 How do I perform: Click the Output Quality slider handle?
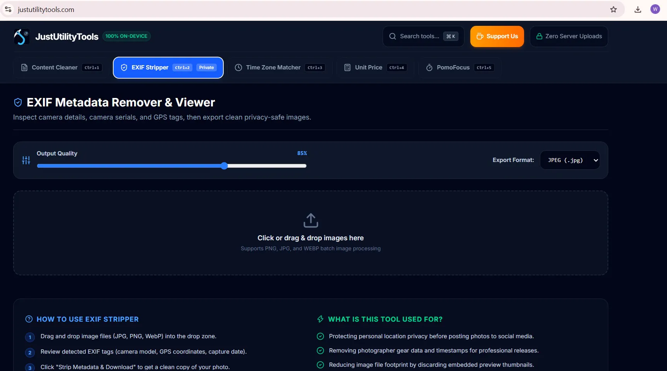tap(225, 166)
